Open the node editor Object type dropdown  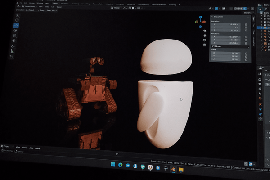pos(7,146)
